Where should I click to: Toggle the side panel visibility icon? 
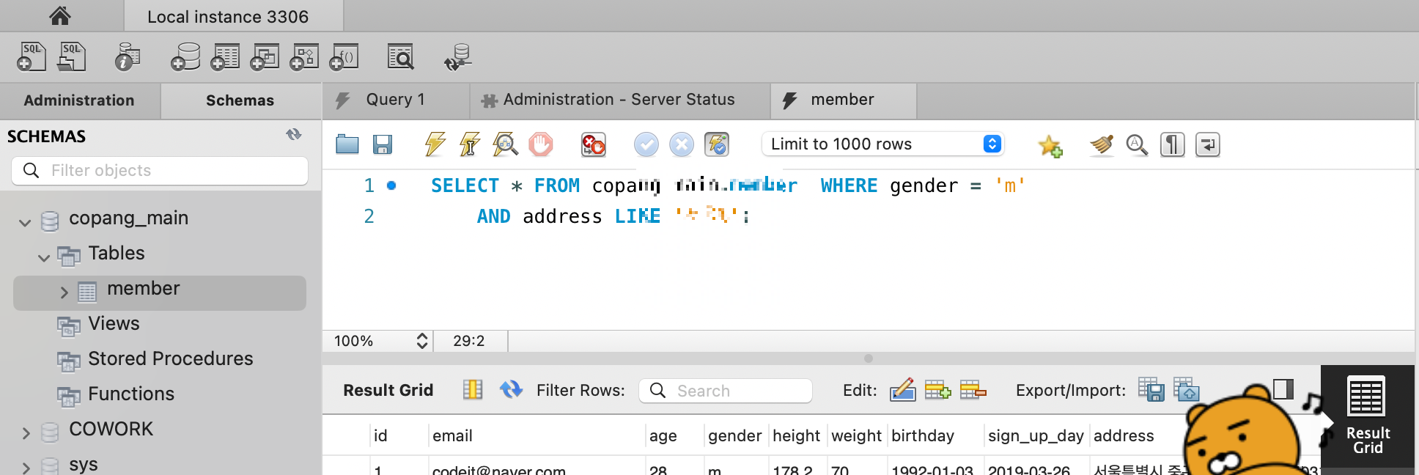click(x=1283, y=389)
